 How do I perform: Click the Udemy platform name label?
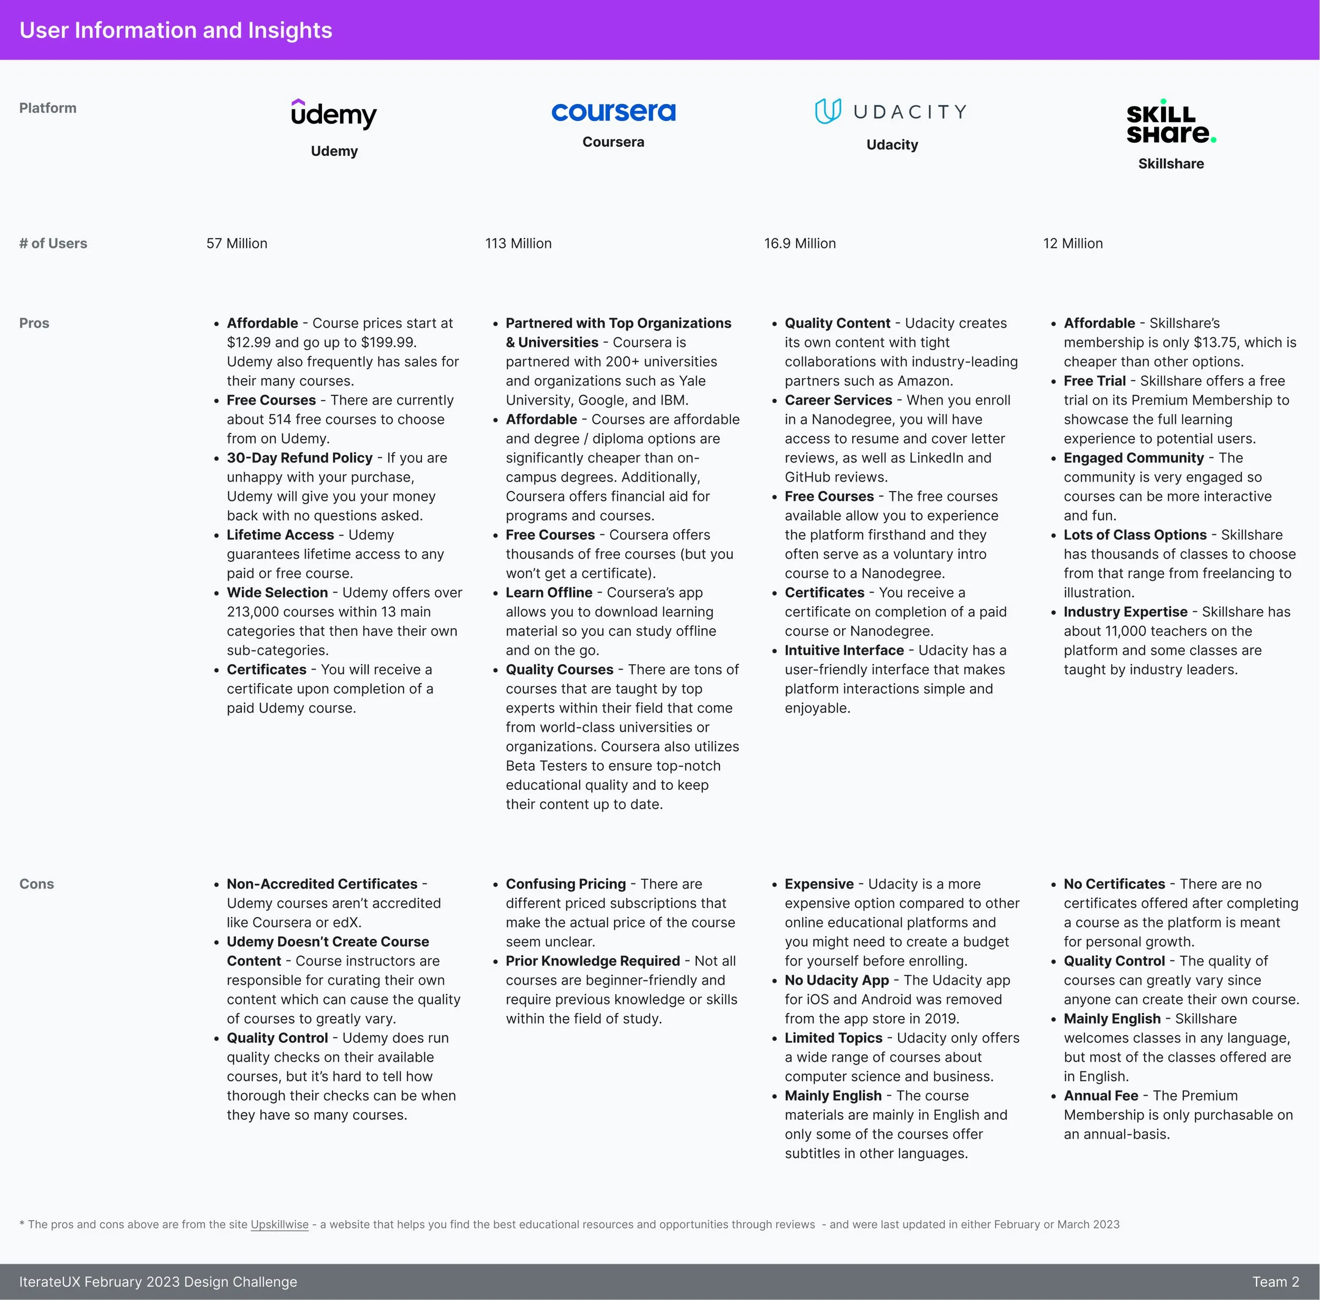pyautogui.click(x=334, y=151)
